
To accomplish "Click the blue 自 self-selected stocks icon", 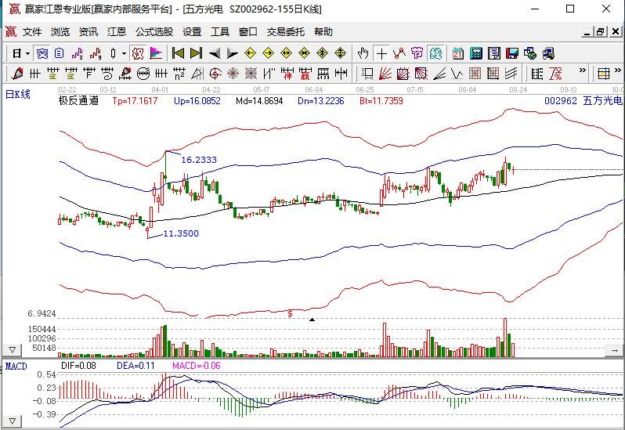I will click(x=60, y=53).
